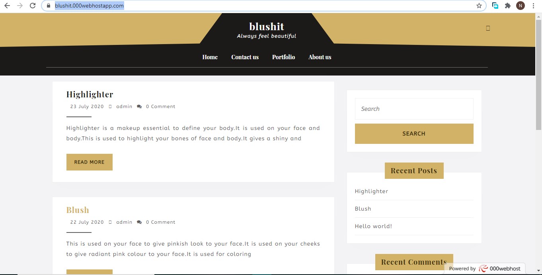The image size is (542, 275).
Task: Click the author icon beside admin under Highlighter
Action: [x=110, y=107]
